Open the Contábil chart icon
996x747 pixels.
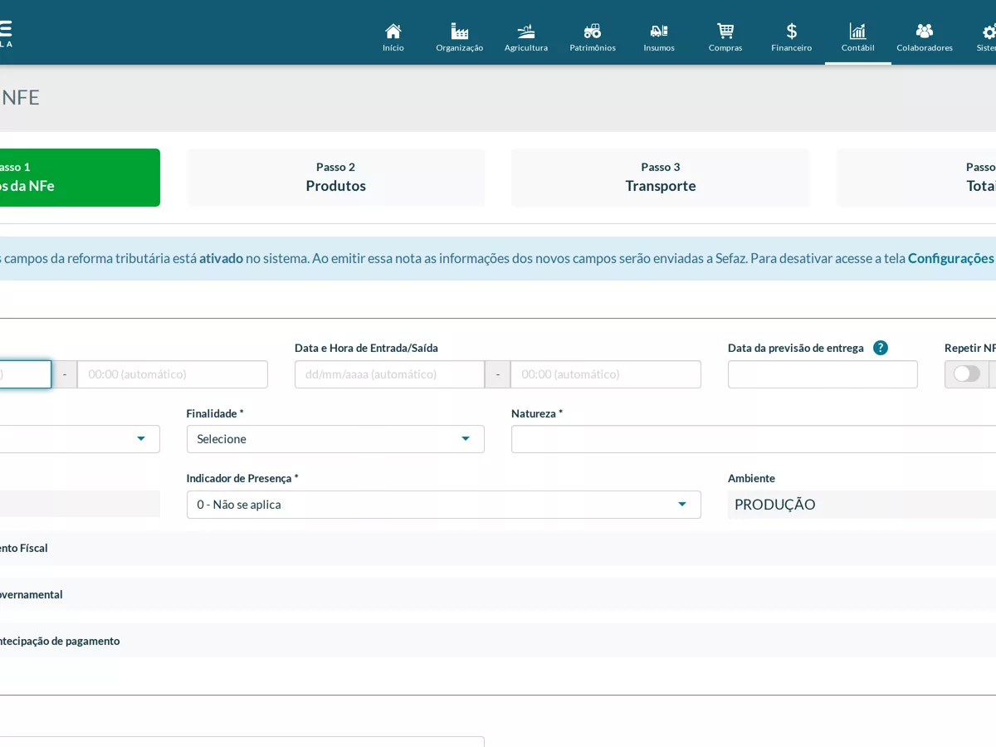[858, 32]
